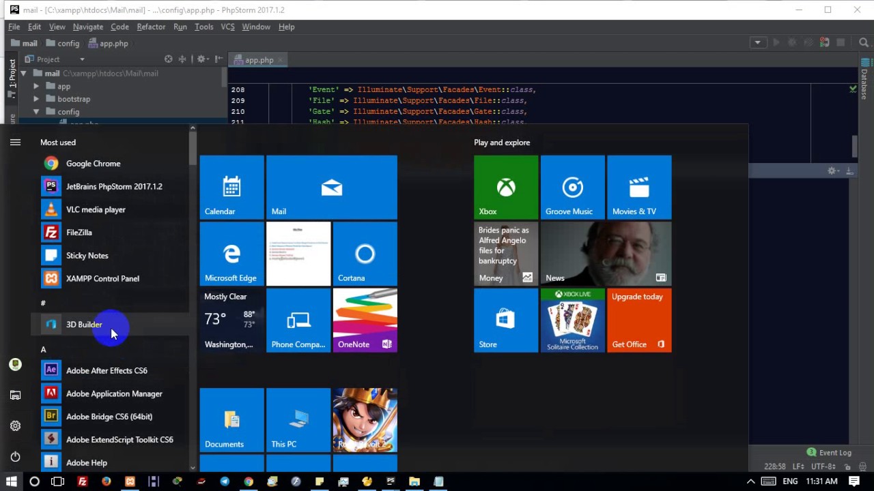Image resolution: width=874 pixels, height=491 pixels.
Task: Click Scroll from Source target icon
Action: coord(169,59)
